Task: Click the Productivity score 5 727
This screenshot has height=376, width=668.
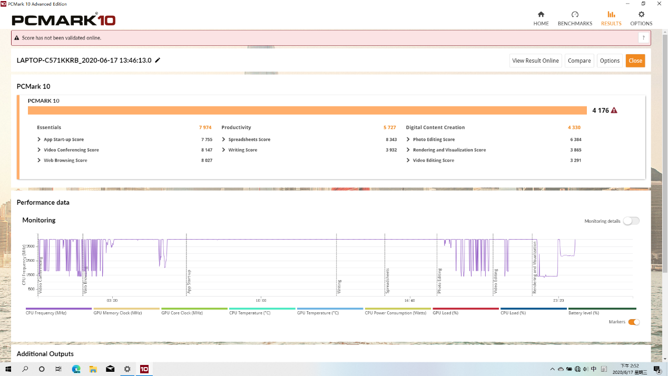Action: pyautogui.click(x=390, y=127)
